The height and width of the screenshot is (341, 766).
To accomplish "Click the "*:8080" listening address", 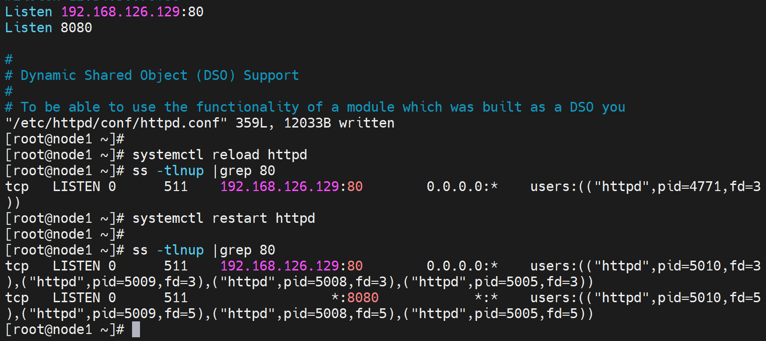I will [355, 298].
